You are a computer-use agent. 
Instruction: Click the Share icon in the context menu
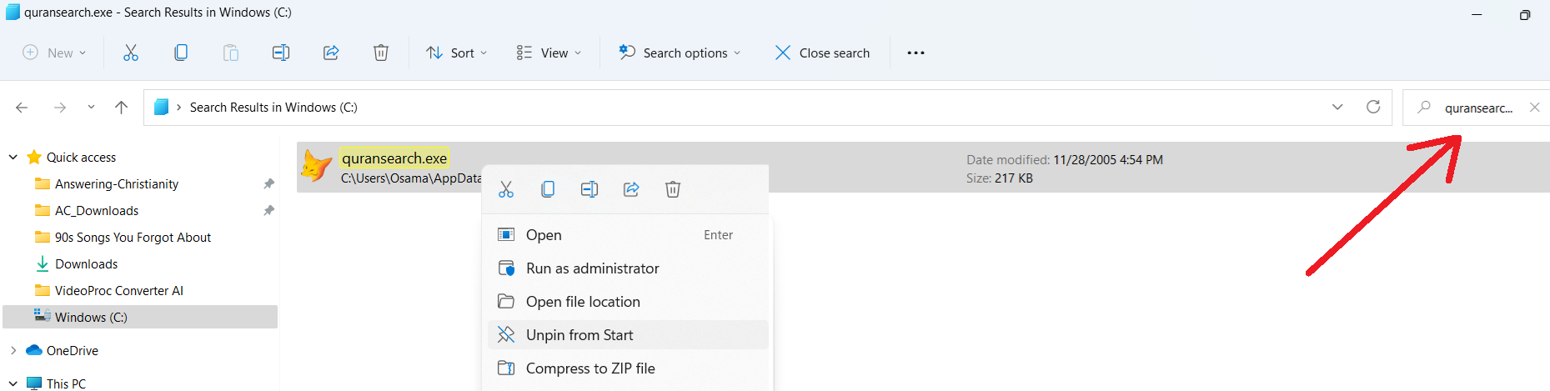(x=631, y=189)
